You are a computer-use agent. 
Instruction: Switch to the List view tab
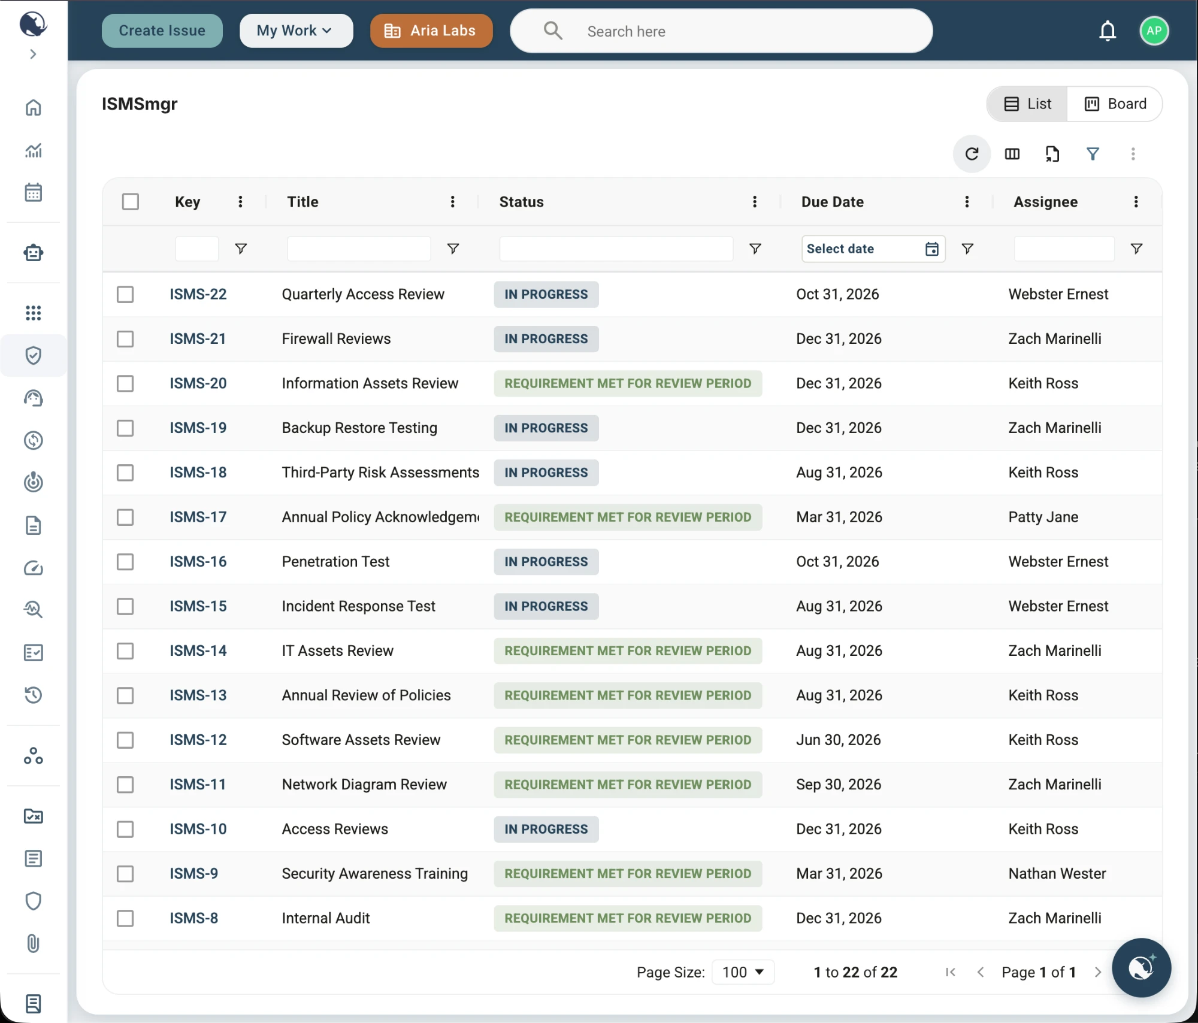1027,104
